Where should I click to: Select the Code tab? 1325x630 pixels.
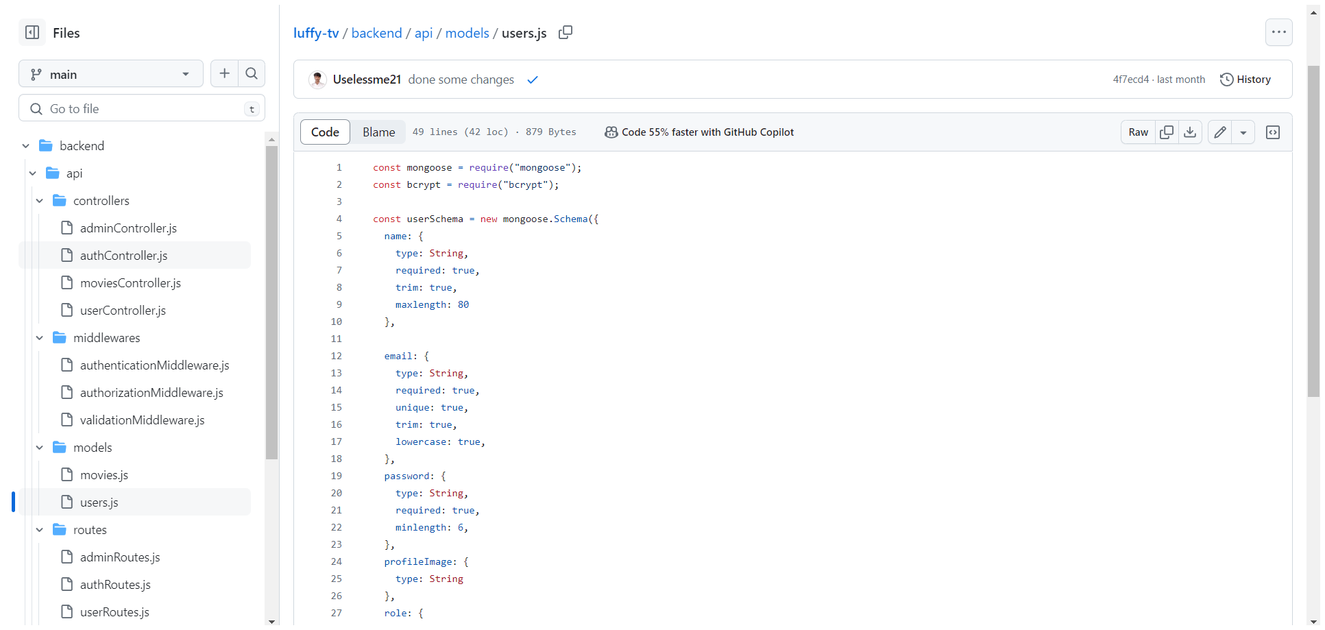pos(325,132)
